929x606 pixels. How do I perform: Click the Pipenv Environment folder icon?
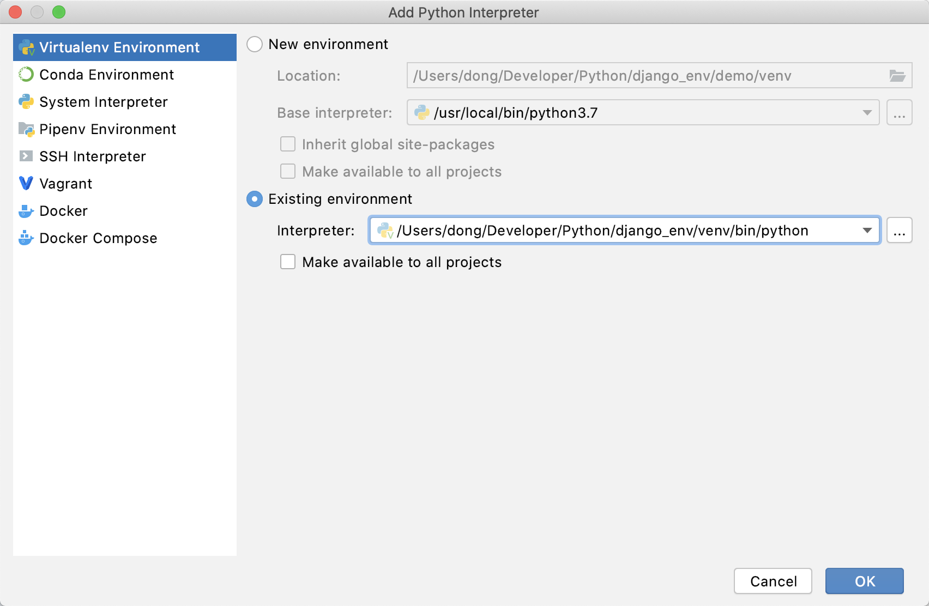tap(26, 129)
